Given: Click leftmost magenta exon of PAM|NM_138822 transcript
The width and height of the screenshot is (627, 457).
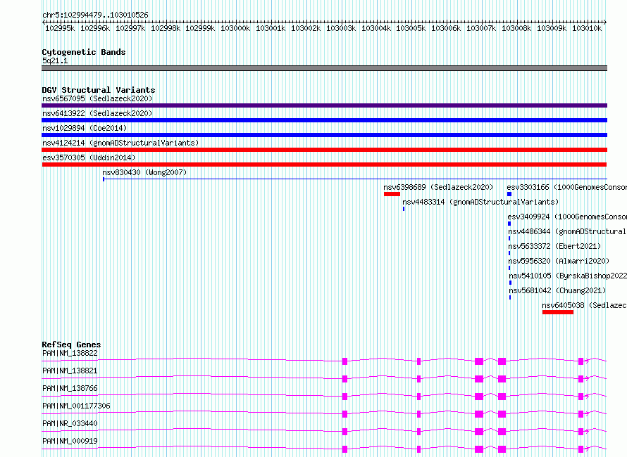Looking at the screenshot, I should click(x=344, y=361).
